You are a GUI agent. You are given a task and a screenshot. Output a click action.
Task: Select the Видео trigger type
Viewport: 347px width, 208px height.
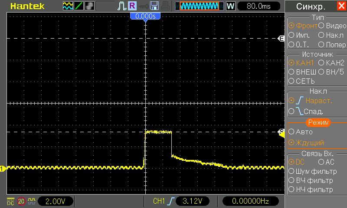pyautogui.click(x=332, y=26)
